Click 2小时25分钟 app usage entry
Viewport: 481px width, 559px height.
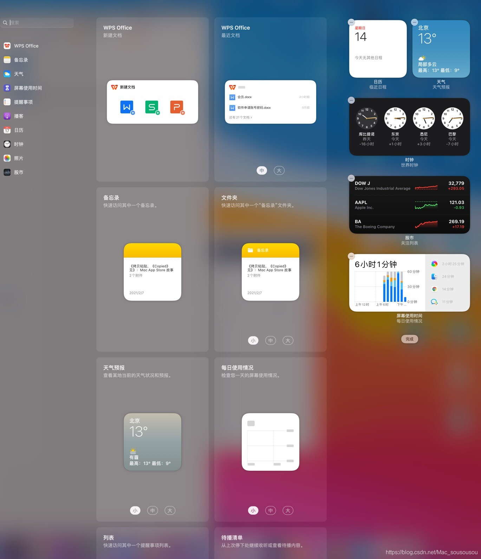click(x=448, y=264)
